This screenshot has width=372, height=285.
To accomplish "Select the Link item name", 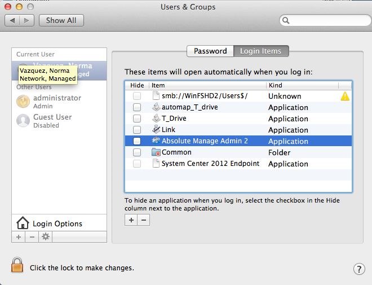I will tap(168, 130).
